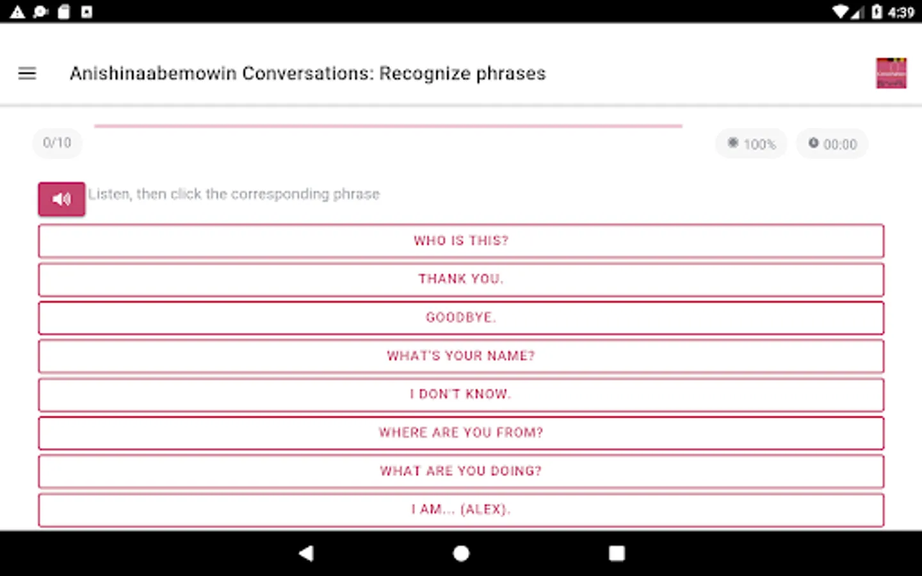Pick the "Goodbye." option
This screenshot has width=922, height=576.
point(461,317)
